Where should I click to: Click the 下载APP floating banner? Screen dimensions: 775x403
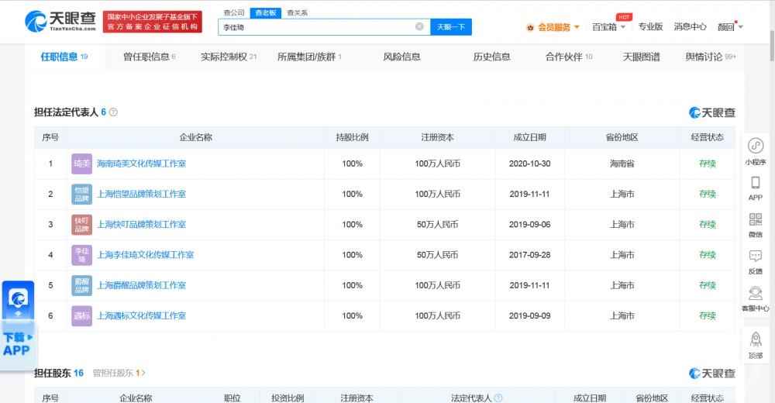coord(18,325)
